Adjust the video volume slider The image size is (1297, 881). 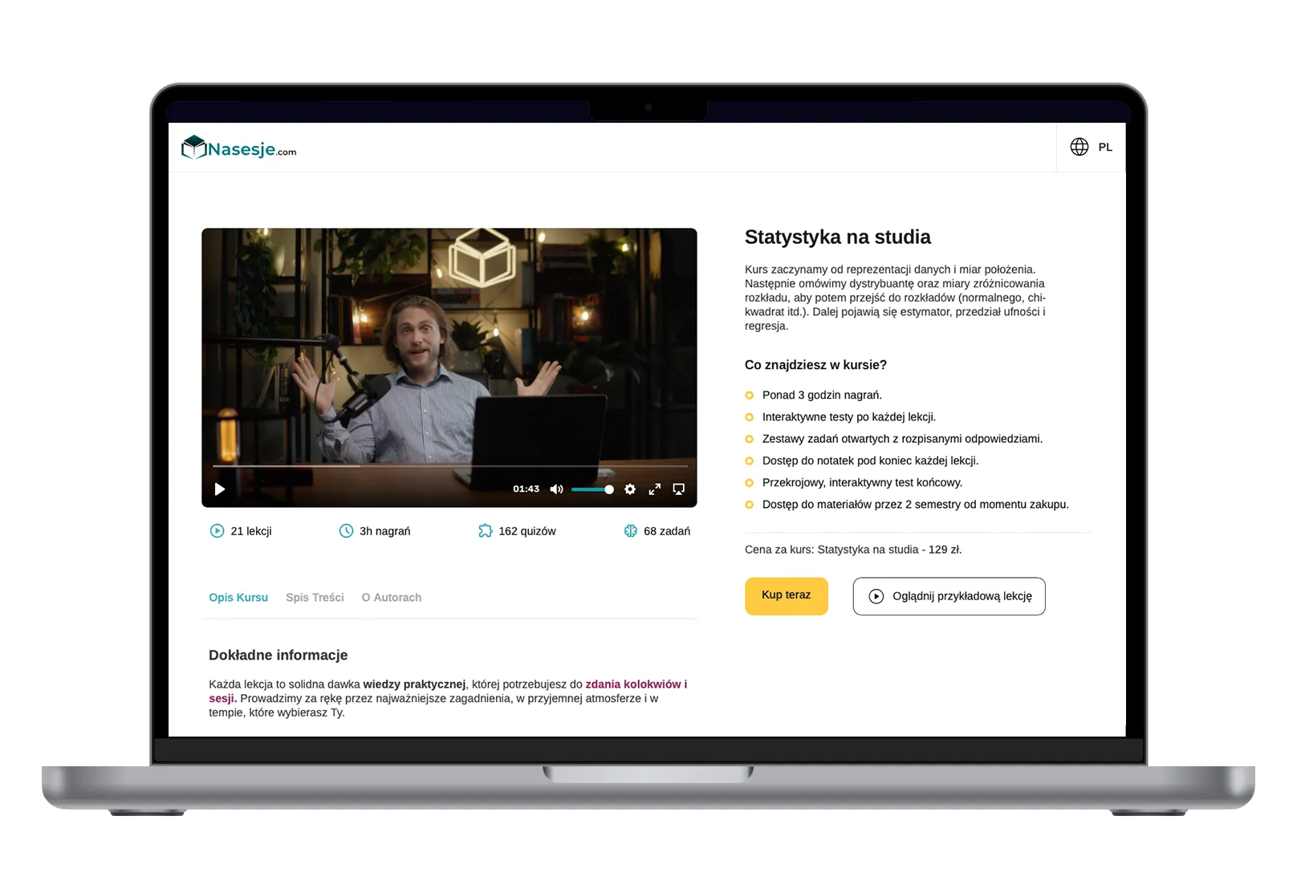[x=592, y=489]
